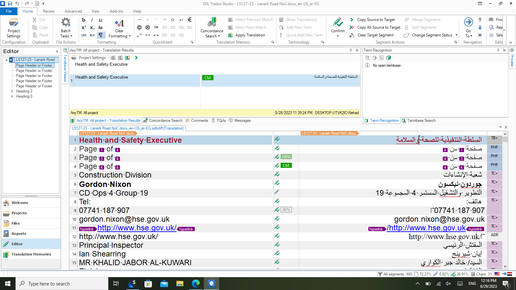Open Windows Task View on the taskbar
The image size is (516, 290).
click(x=116, y=284)
